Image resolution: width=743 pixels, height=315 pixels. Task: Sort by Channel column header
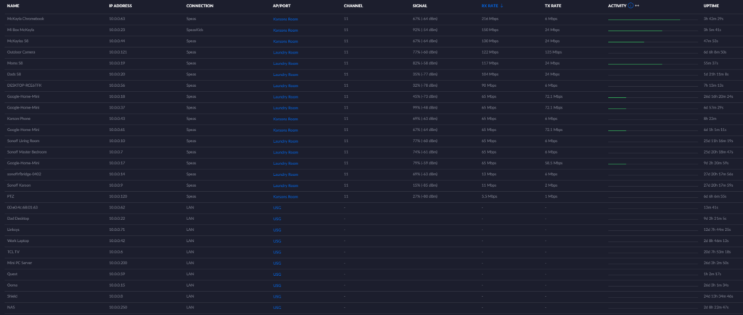(353, 6)
